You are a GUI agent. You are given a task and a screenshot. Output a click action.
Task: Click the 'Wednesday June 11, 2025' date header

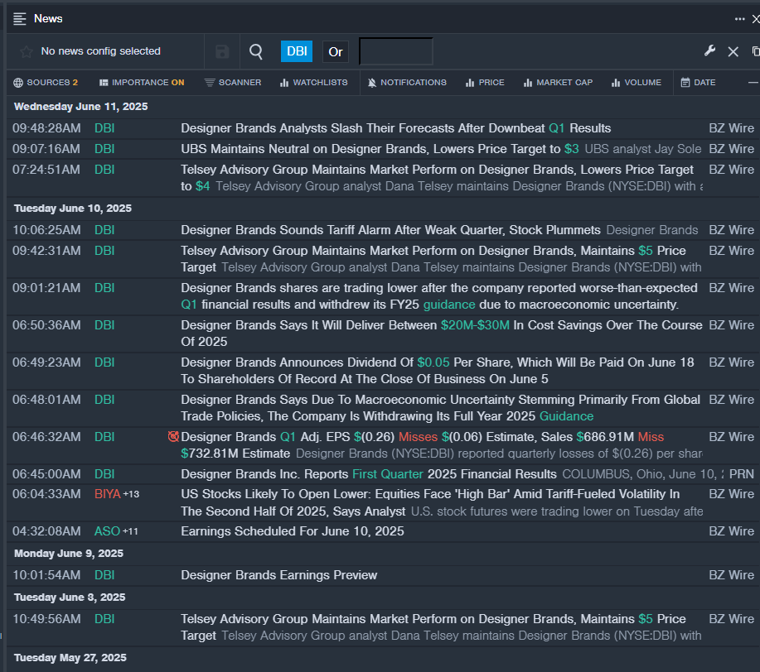(x=81, y=107)
